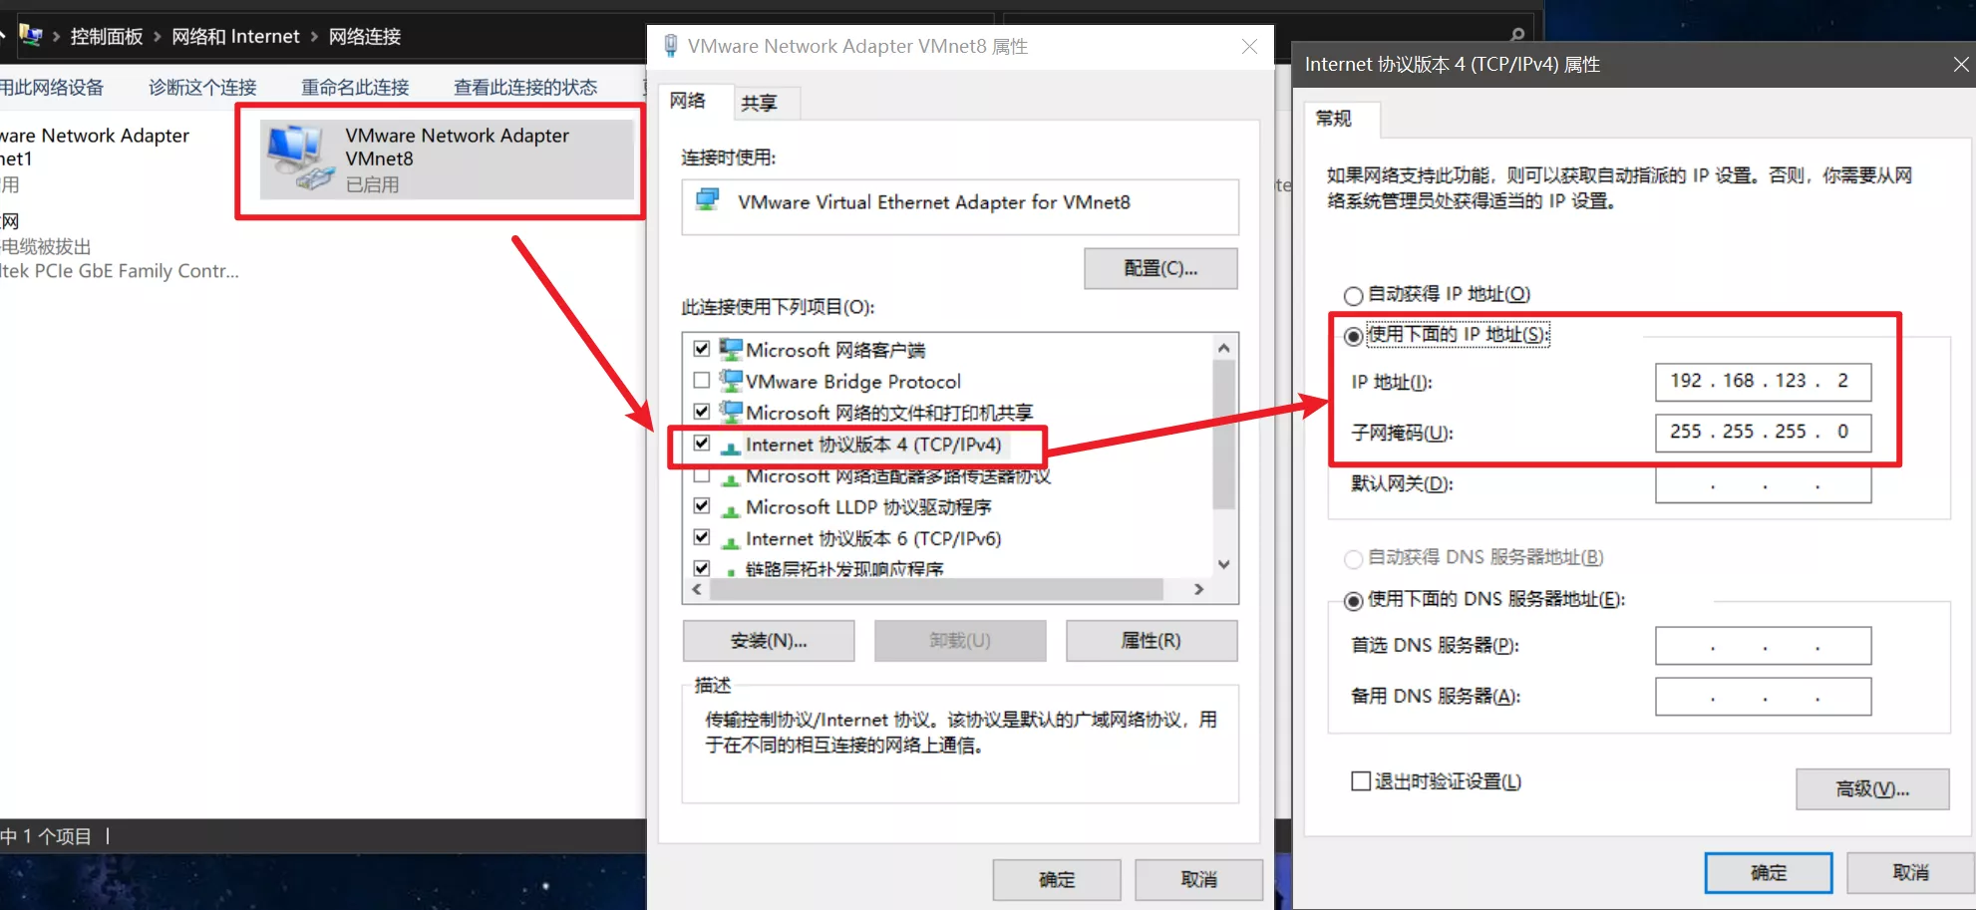Click the search magnifier icon in Explorer
Screen dimensions: 1976x910
pyautogui.click(x=1517, y=34)
